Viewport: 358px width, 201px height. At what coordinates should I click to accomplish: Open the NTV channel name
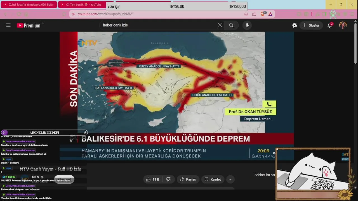[x=36, y=177]
